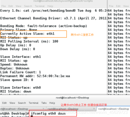Click 'Slave Interface: eth1' line

click(x=20, y=57)
